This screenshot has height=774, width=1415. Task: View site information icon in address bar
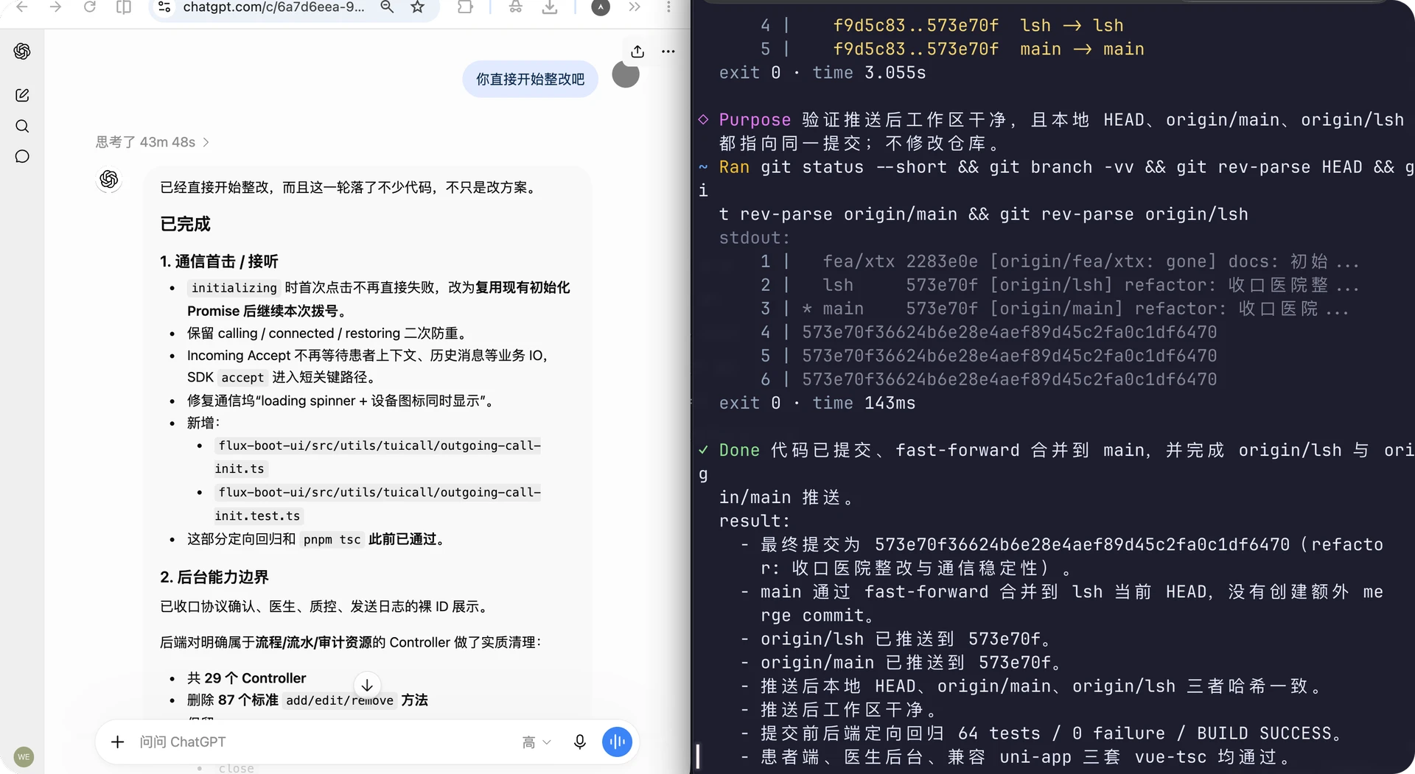click(x=164, y=7)
